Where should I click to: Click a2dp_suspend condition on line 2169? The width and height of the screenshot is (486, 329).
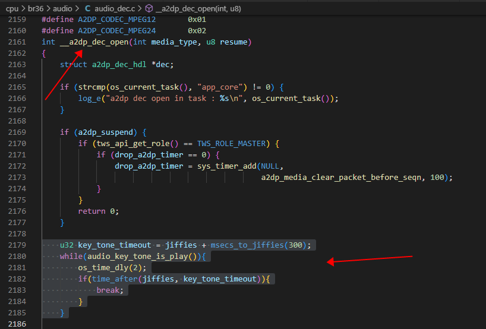click(x=105, y=132)
